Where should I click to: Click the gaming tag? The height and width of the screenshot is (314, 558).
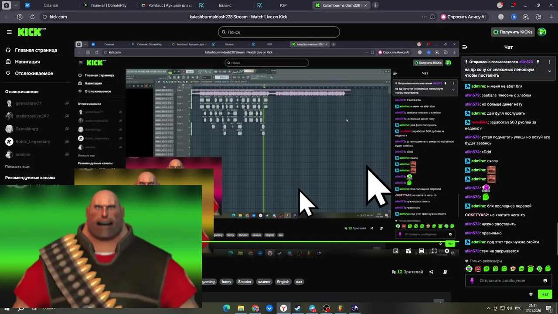click(208, 282)
